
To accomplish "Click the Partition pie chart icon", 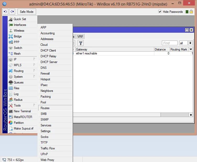I will coord(11,122).
